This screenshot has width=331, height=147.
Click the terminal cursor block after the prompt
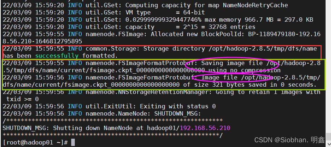coord(73,142)
